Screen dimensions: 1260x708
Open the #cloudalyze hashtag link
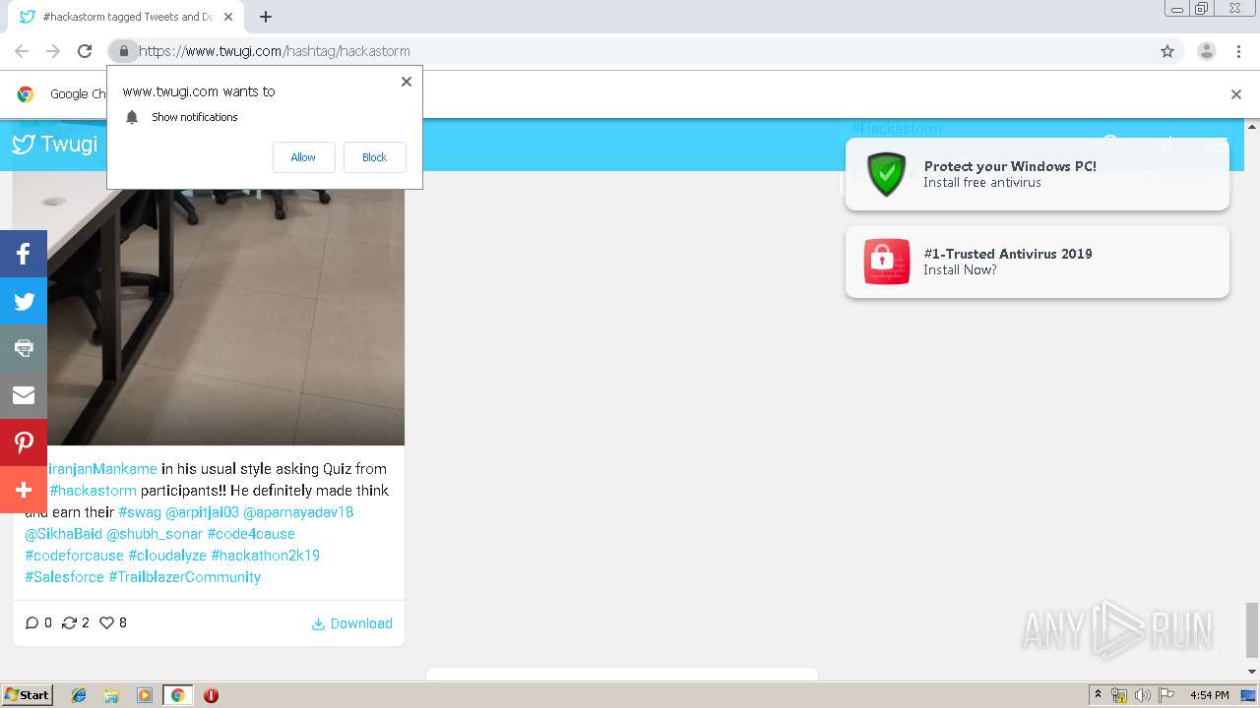pos(167,556)
